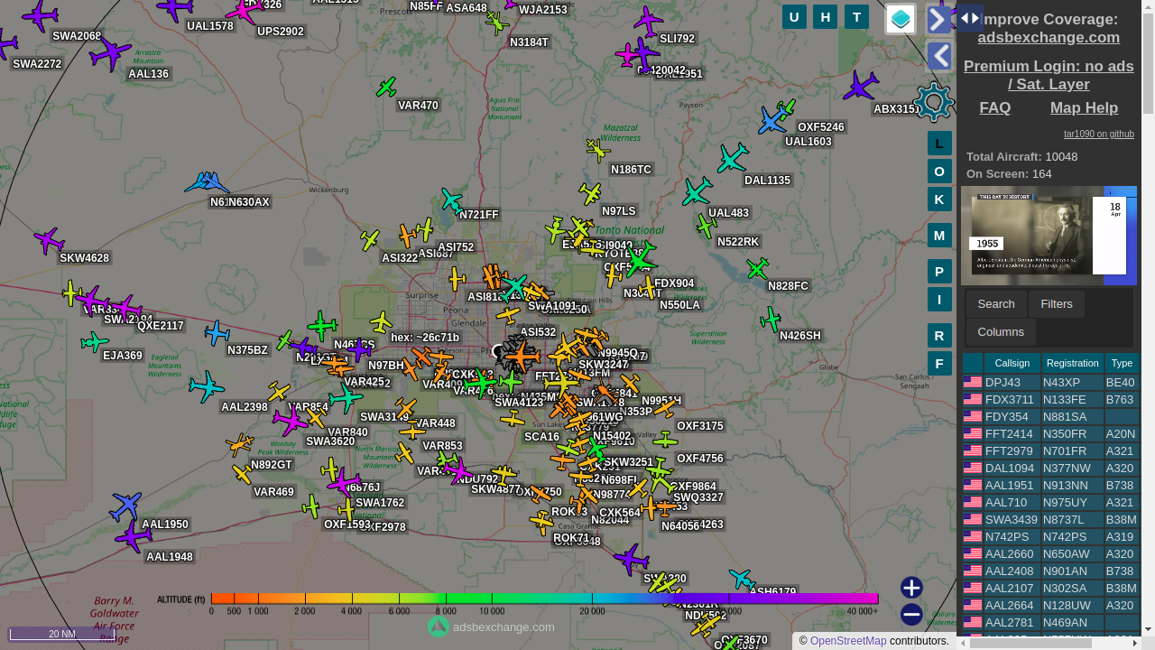Sort the table by Type column
Screen dimensions: 1155x650
click(x=1122, y=363)
